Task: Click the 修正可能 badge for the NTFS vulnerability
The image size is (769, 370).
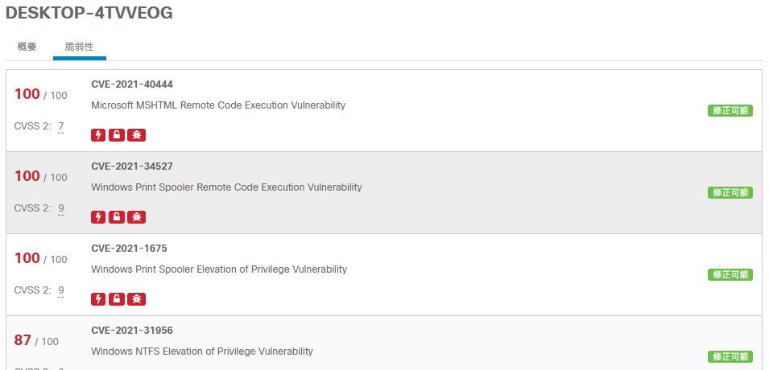Action: pos(730,356)
